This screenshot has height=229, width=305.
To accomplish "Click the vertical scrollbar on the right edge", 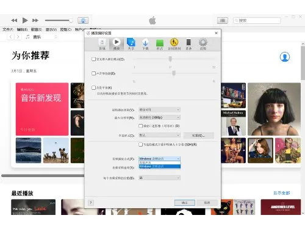I will pos(303,63).
